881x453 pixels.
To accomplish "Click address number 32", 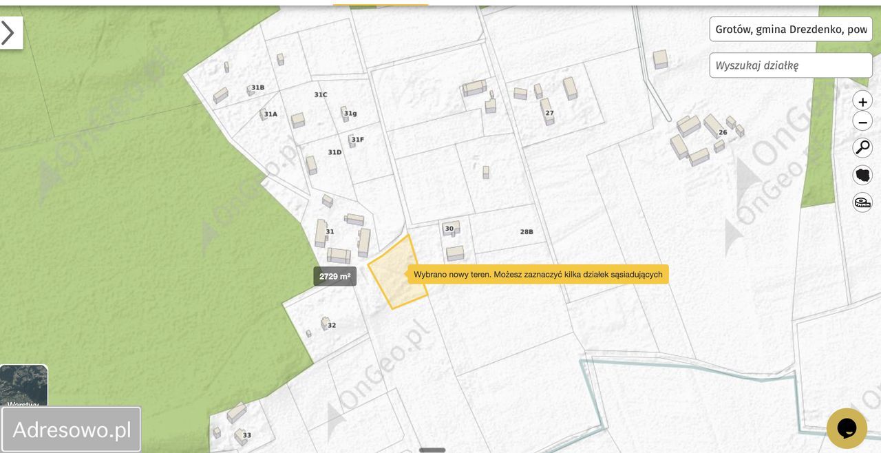I will pyautogui.click(x=332, y=325).
